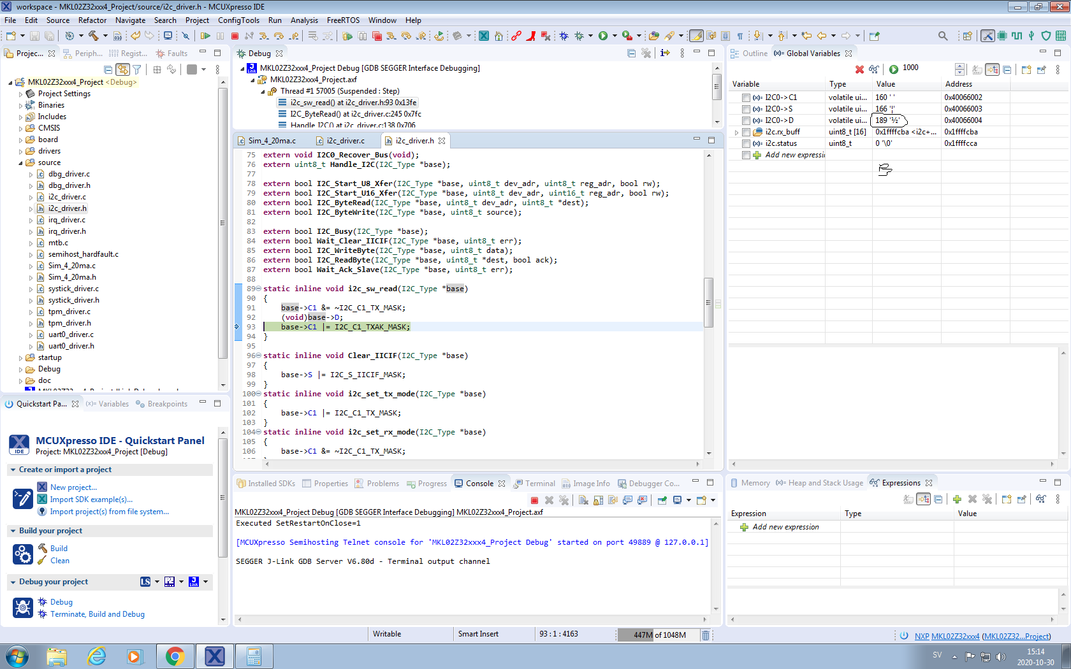Click the build hammer icon
This screenshot has height=669, width=1071.
[x=93, y=36]
